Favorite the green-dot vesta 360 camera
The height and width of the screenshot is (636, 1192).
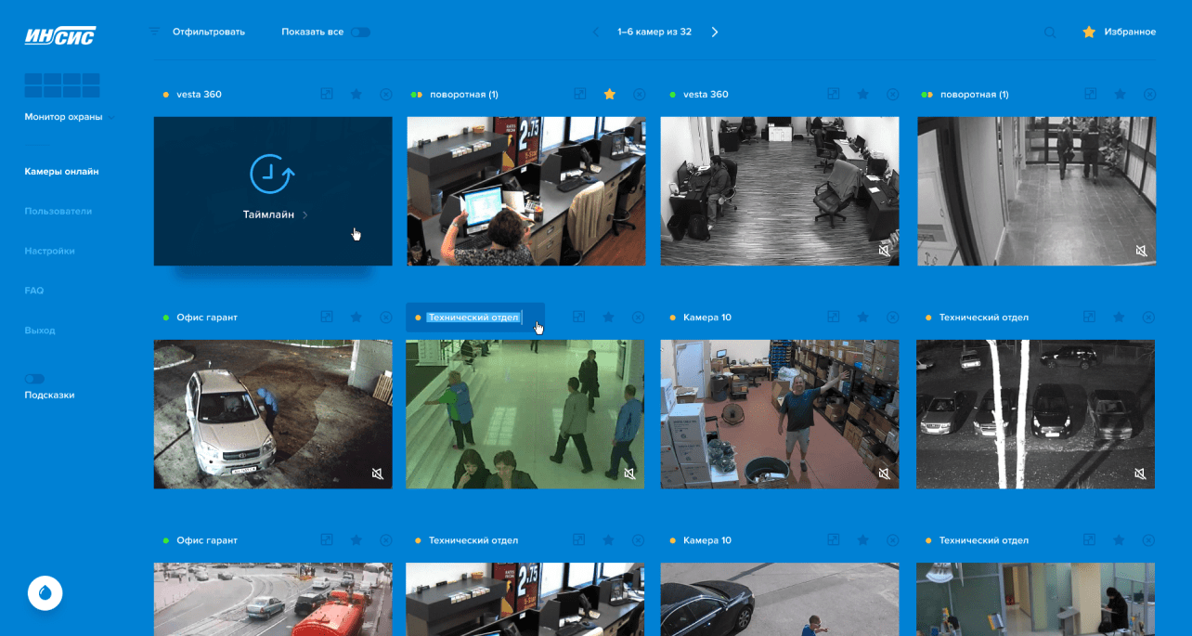pyautogui.click(x=863, y=95)
